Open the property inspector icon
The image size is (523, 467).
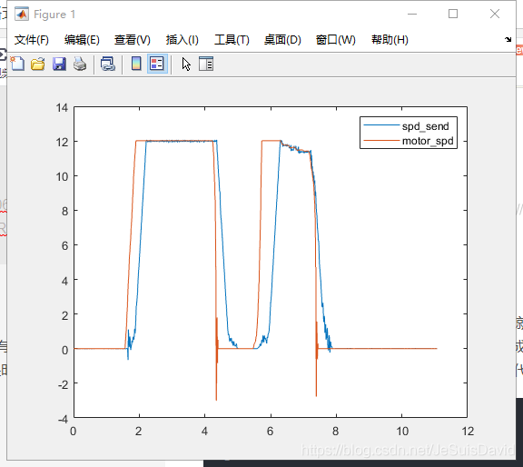pyautogui.click(x=206, y=64)
